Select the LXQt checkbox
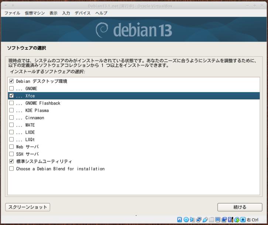The width and height of the screenshot is (268, 225). (11, 140)
